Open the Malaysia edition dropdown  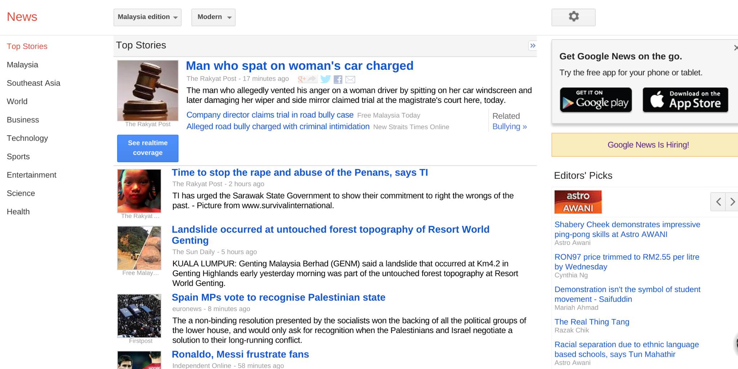click(147, 17)
